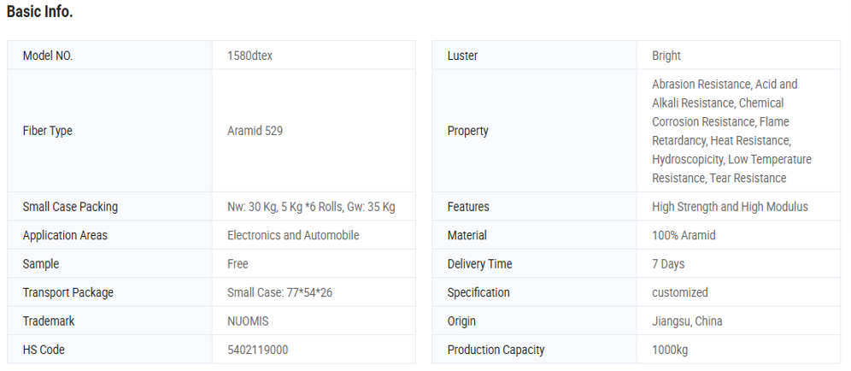
Task: Click the 100% Aramid material value
Action: pyautogui.click(x=684, y=235)
